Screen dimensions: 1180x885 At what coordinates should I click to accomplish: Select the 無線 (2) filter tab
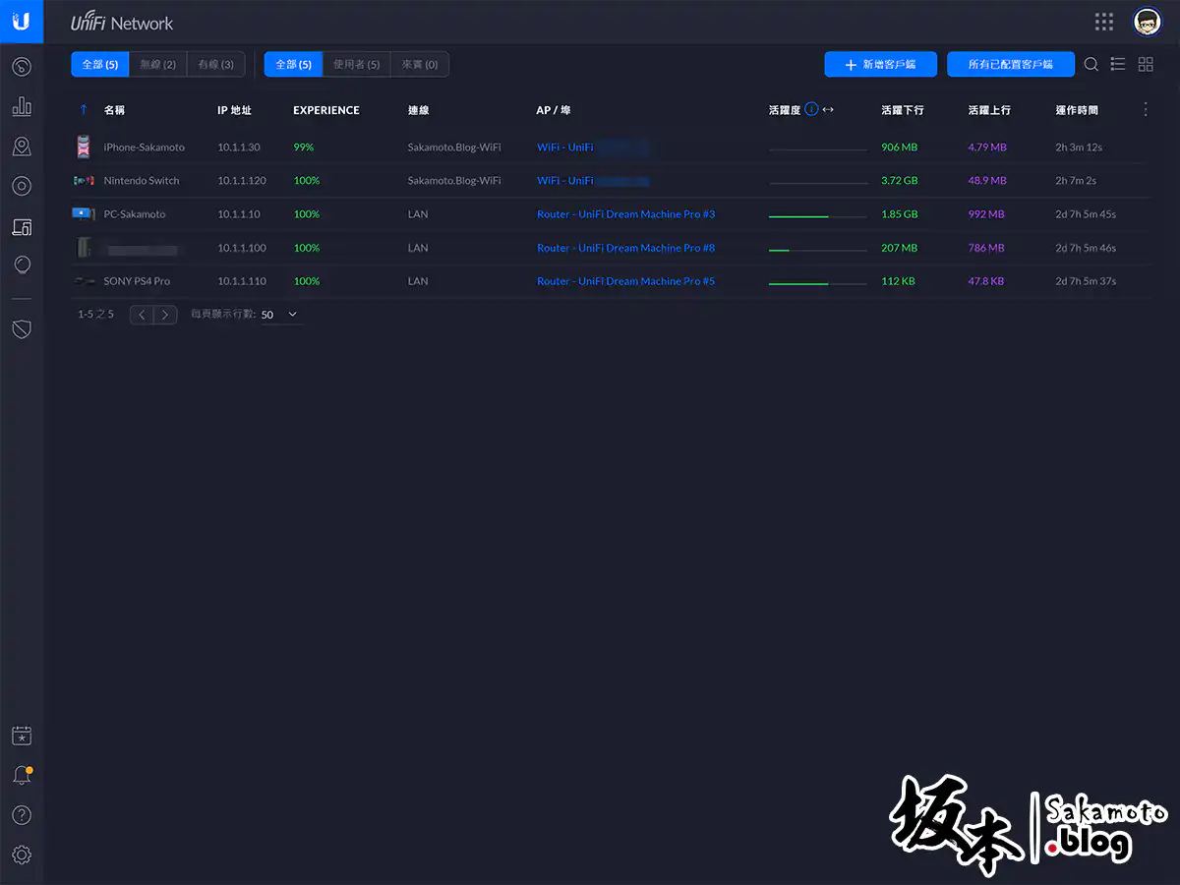(157, 64)
